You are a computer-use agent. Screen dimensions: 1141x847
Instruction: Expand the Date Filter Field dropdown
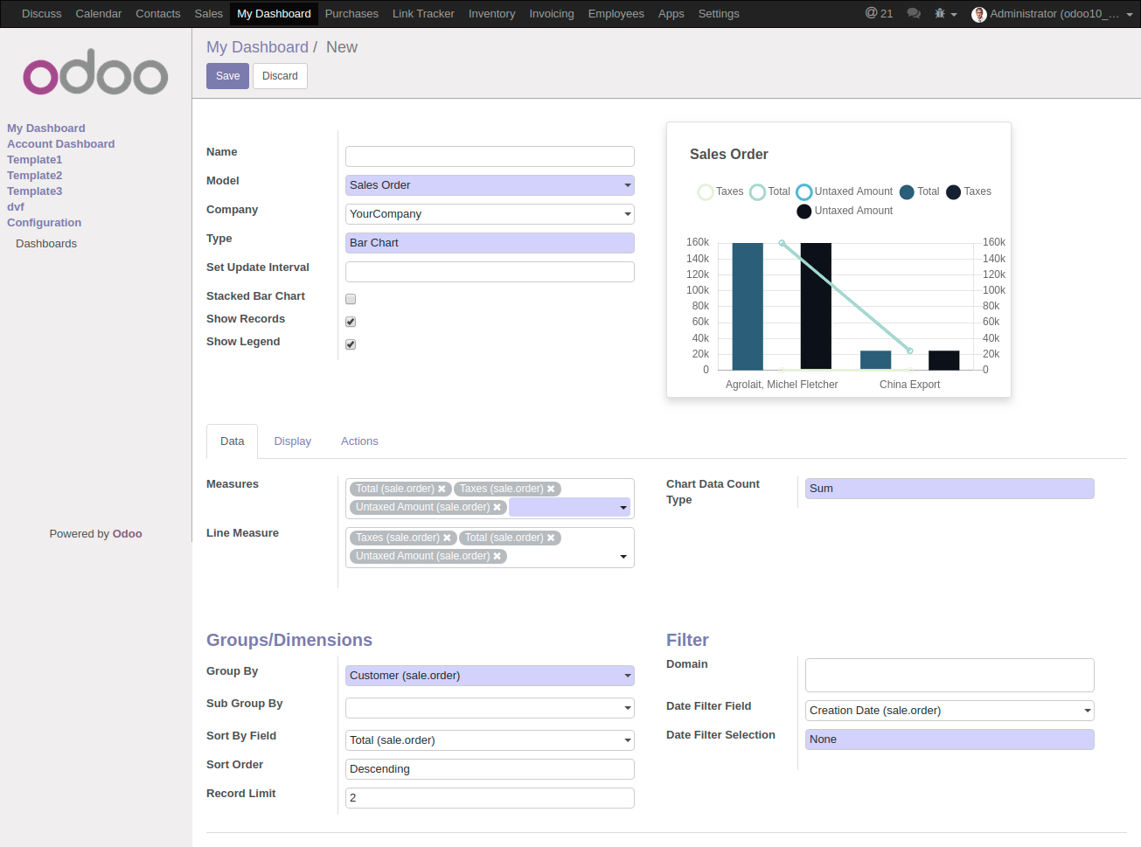(950, 711)
